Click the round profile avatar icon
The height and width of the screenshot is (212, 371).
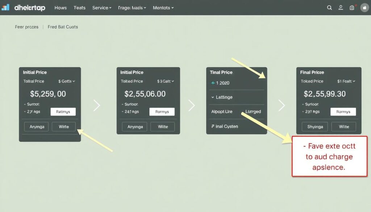click(x=364, y=8)
